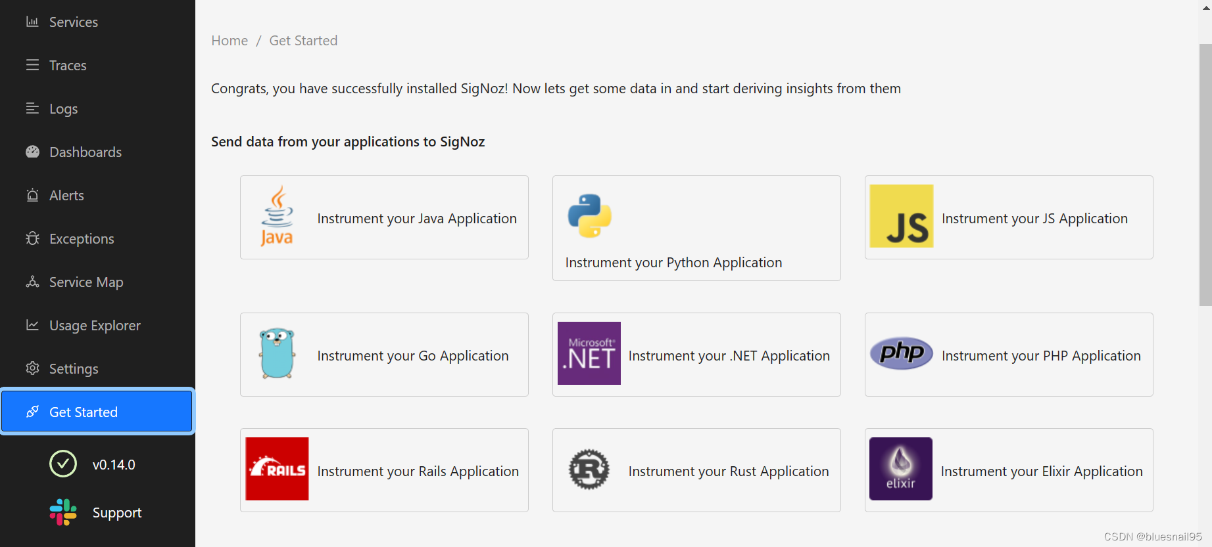1212x547 pixels.
Task: Select the Get Started menu item
Action: pyautogui.click(x=97, y=412)
